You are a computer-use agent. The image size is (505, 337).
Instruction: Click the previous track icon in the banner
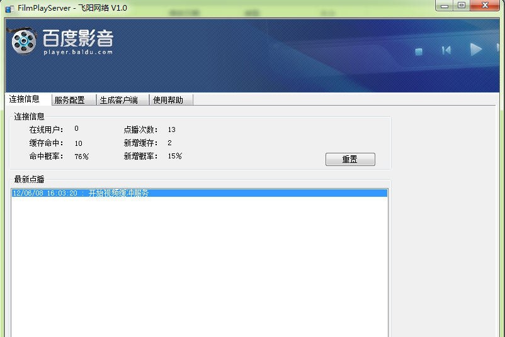coord(446,50)
